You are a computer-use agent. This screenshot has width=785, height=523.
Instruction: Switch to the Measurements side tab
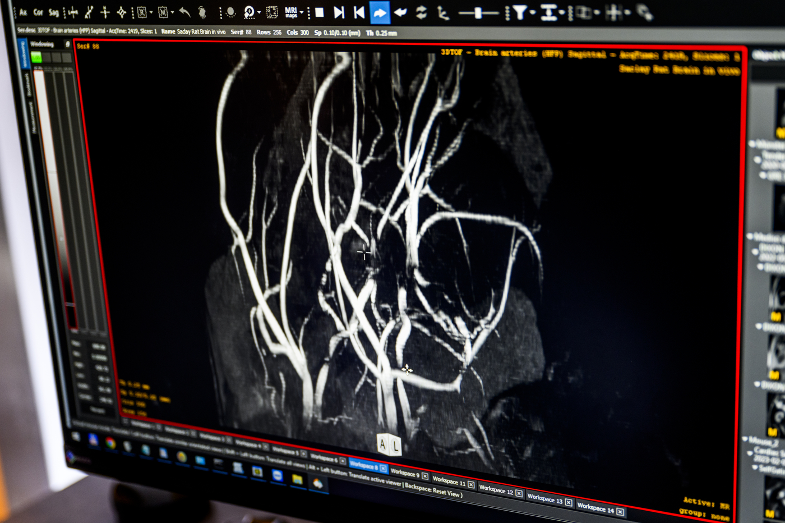[x=33, y=117]
